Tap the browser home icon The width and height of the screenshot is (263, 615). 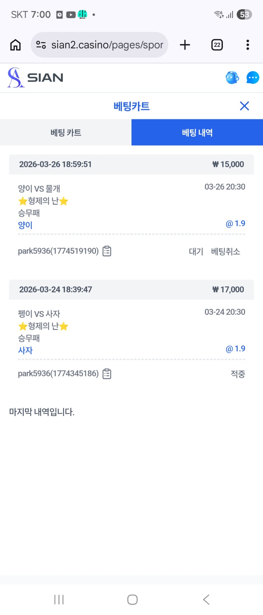coord(15,45)
